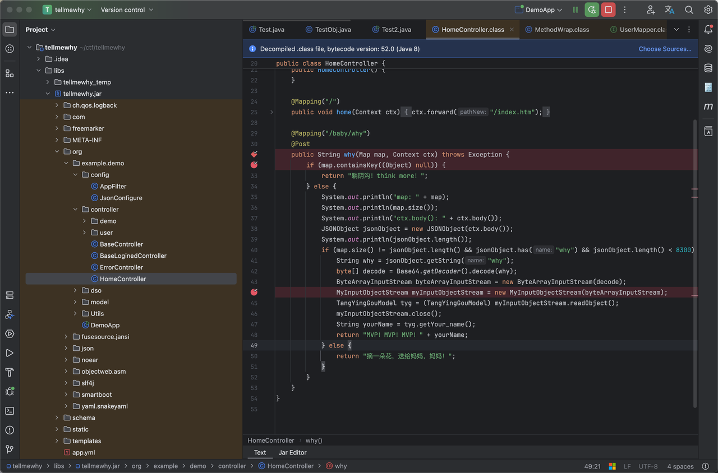Open the Commit tool window icon
This screenshot has height=473, width=718.
click(10, 49)
